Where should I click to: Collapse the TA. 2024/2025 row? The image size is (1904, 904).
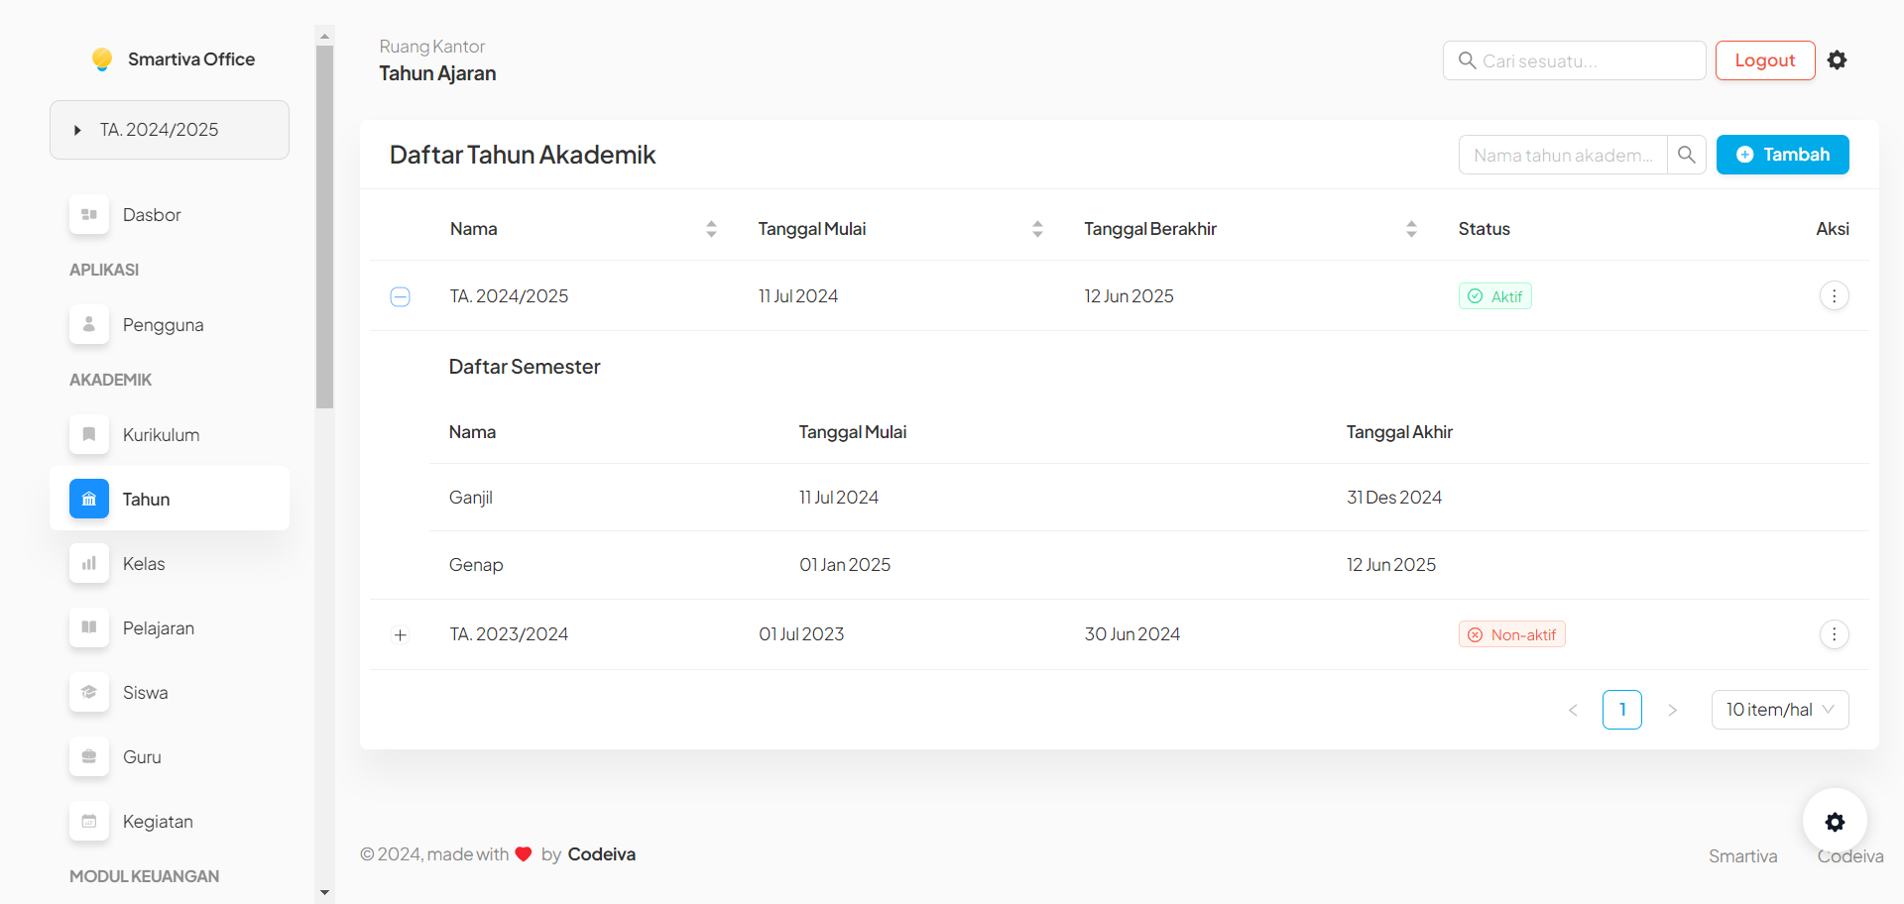tap(401, 296)
